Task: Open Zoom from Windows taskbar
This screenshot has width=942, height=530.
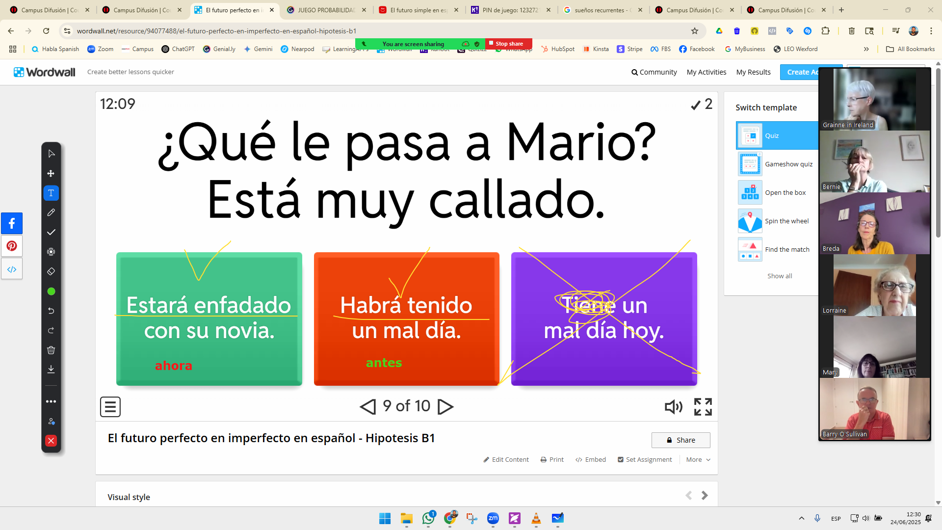Action: coord(493,518)
